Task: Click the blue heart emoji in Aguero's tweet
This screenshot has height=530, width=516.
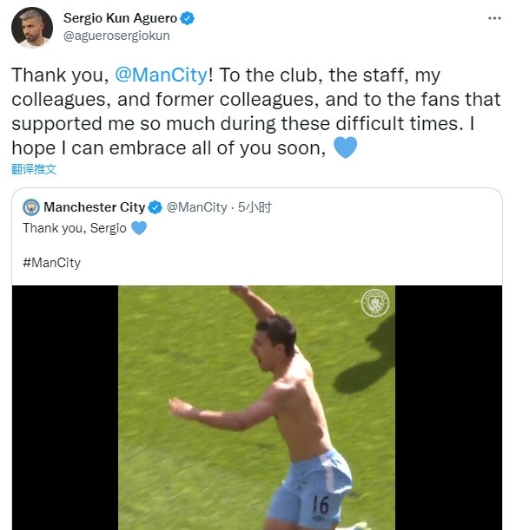Action: (x=345, y=147)
